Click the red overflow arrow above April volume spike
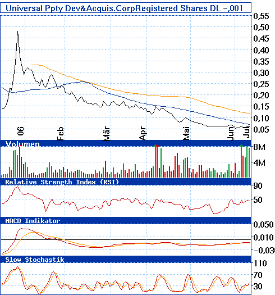275x295 pixels. point(157,146)
